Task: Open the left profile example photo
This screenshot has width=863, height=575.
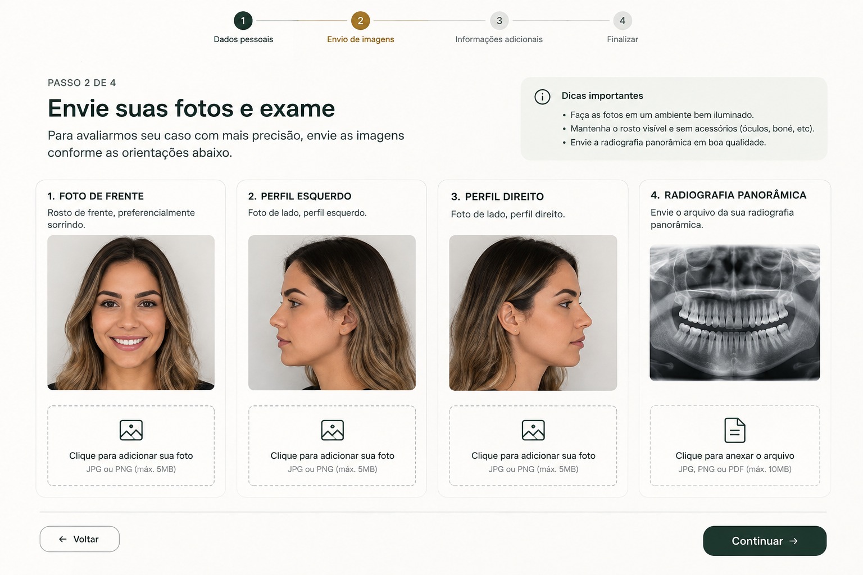Action: (332, 313)
